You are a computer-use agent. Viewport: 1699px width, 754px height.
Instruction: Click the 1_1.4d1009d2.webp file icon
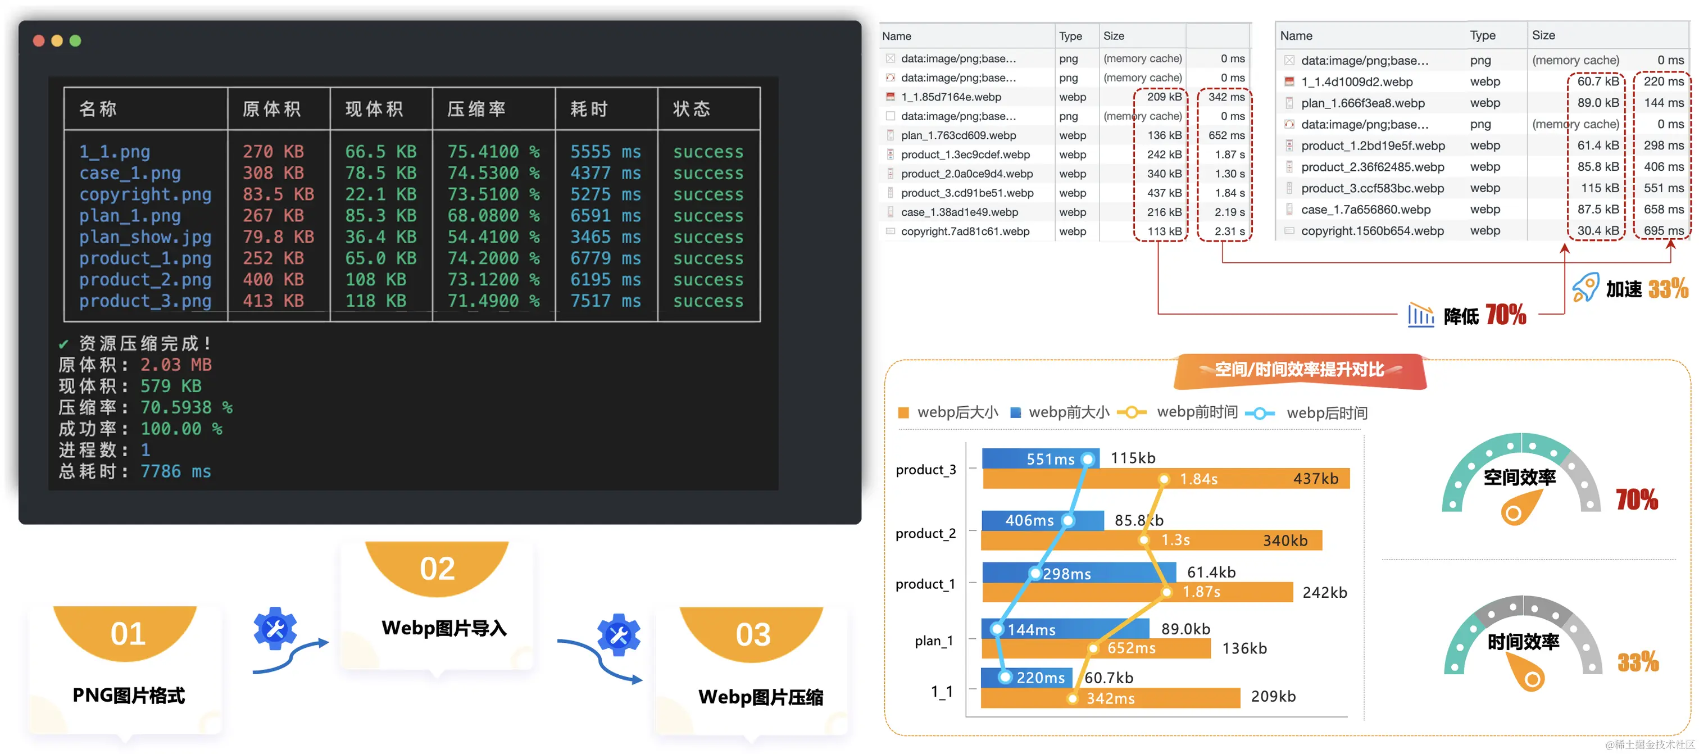click(x=1289, y=82)
